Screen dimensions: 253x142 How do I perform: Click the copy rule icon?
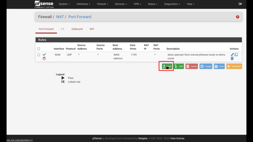[236, 55]
